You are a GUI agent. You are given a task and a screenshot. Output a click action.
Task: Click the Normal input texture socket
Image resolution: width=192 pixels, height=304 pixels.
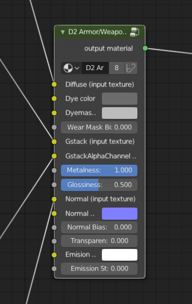point(54,199)
